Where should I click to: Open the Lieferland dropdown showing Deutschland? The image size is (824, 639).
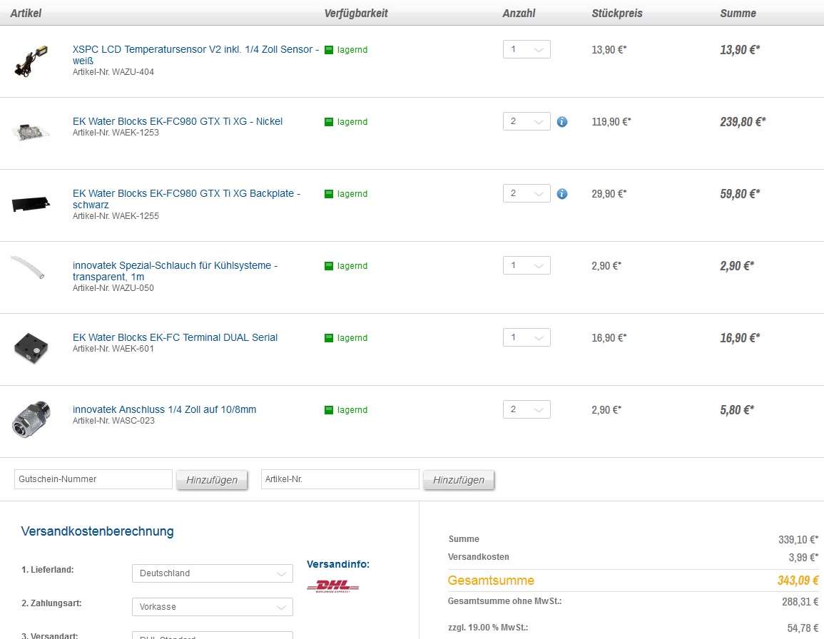[x=213, y=573]
